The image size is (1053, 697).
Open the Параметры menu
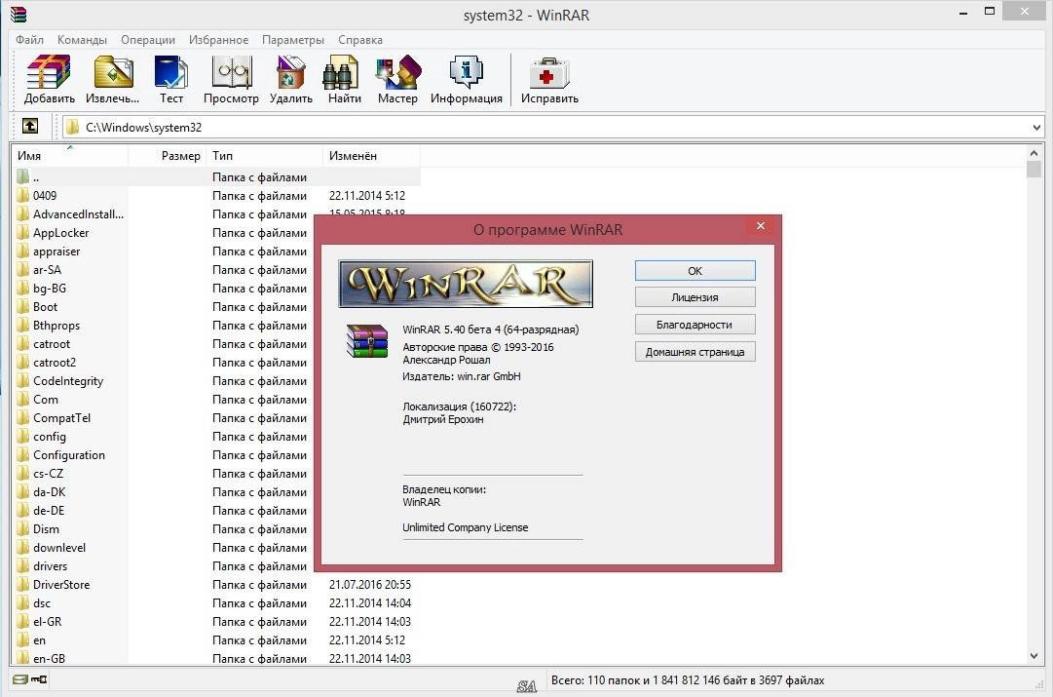[293, 40]
